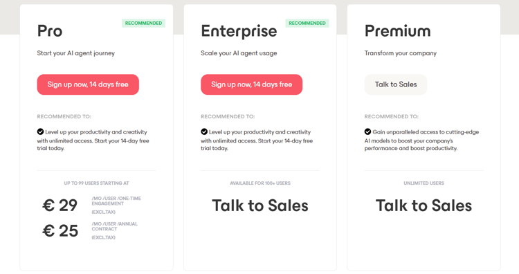The height and width of the screenshot is (274, 519).
Task: Click 'Transform your company' subtitle
Action: [401, 53]
